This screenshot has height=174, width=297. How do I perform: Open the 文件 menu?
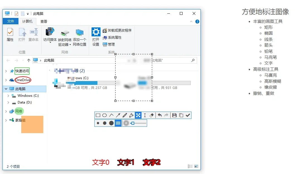click(10, 21)
